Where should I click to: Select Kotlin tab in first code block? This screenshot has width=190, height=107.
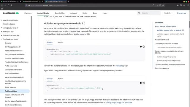coord(61,42)
